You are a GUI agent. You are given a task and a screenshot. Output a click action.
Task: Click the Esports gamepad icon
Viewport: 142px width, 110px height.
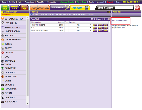[x=3, y=85]
